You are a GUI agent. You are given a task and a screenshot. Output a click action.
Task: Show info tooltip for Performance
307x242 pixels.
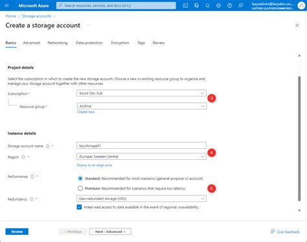(32, 177)
